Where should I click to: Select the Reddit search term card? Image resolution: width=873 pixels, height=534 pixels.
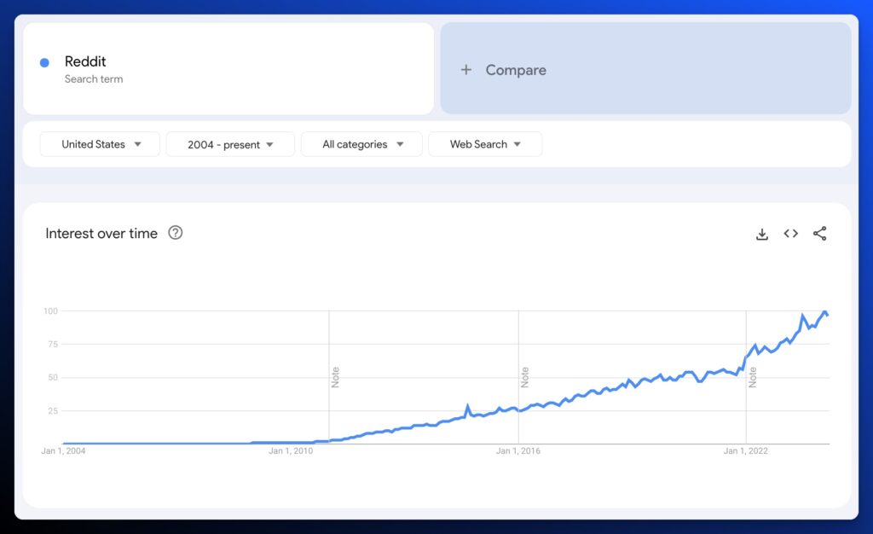(228, 68)
